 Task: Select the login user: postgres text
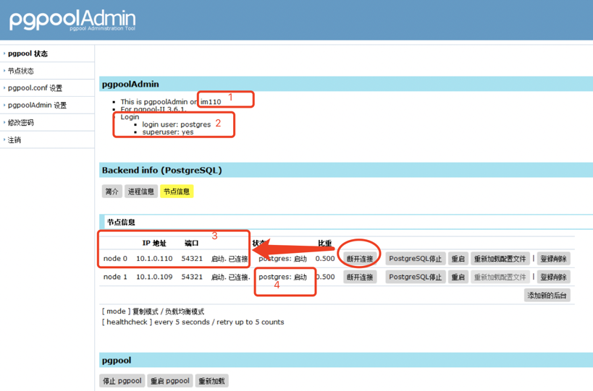click(x=176, y=124)
